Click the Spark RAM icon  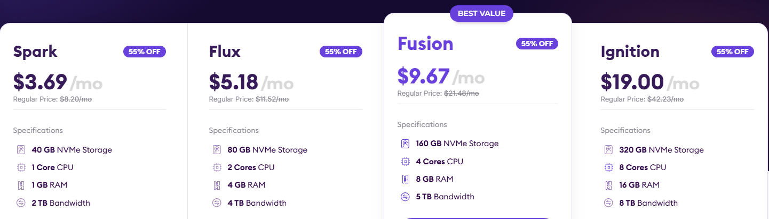(x=21, y=185)
